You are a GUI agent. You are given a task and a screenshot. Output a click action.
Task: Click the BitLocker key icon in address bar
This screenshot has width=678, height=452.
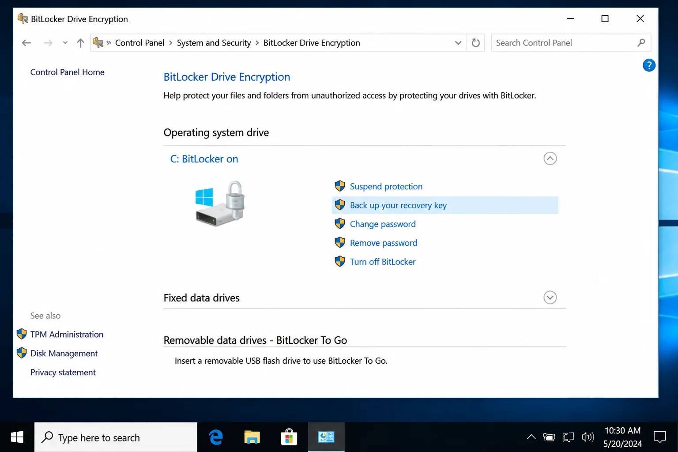pyautogui.click(x=98, y=43)
